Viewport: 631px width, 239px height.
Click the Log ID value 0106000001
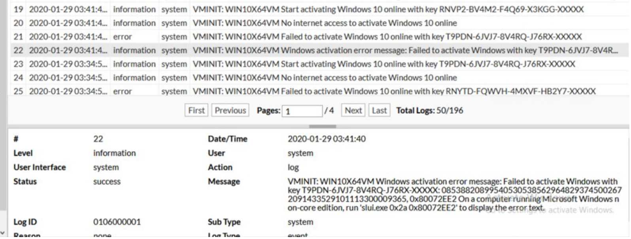coord(117,222)
